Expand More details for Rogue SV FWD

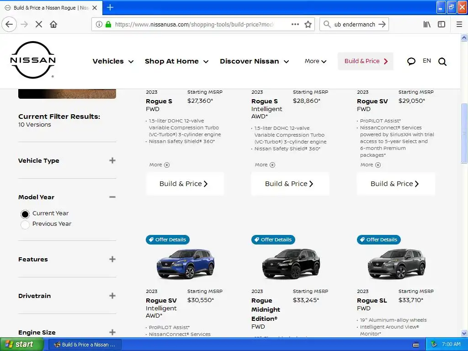[370, 165]
